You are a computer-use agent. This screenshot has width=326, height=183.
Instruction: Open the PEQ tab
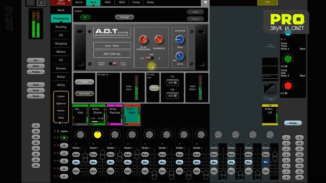[107, 2]
